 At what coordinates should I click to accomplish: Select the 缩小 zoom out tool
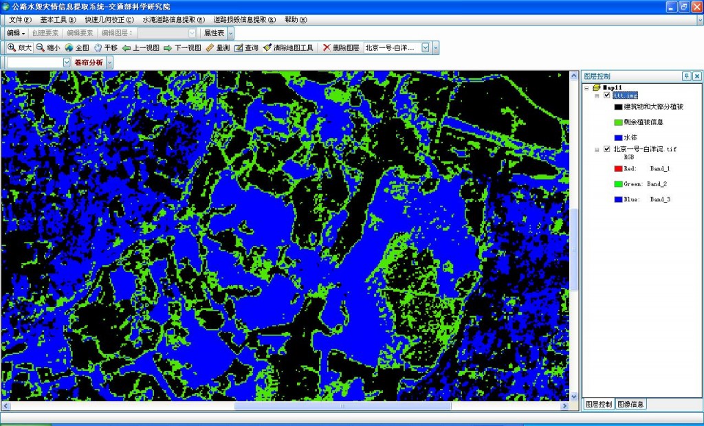click(x=48, y=48)
